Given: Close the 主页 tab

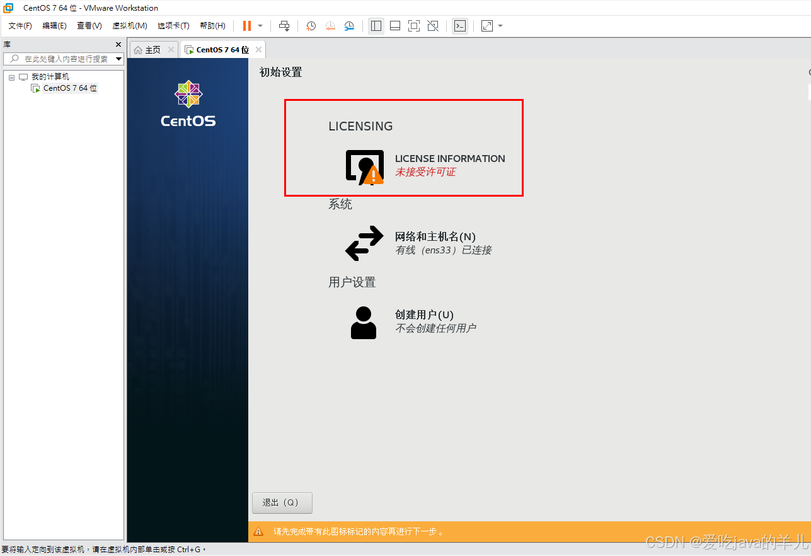Looking at the screenshot, I should click(x=171, y=50).
